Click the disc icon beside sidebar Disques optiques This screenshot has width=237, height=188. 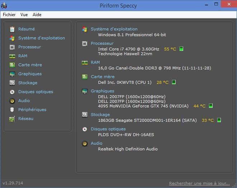12,92
